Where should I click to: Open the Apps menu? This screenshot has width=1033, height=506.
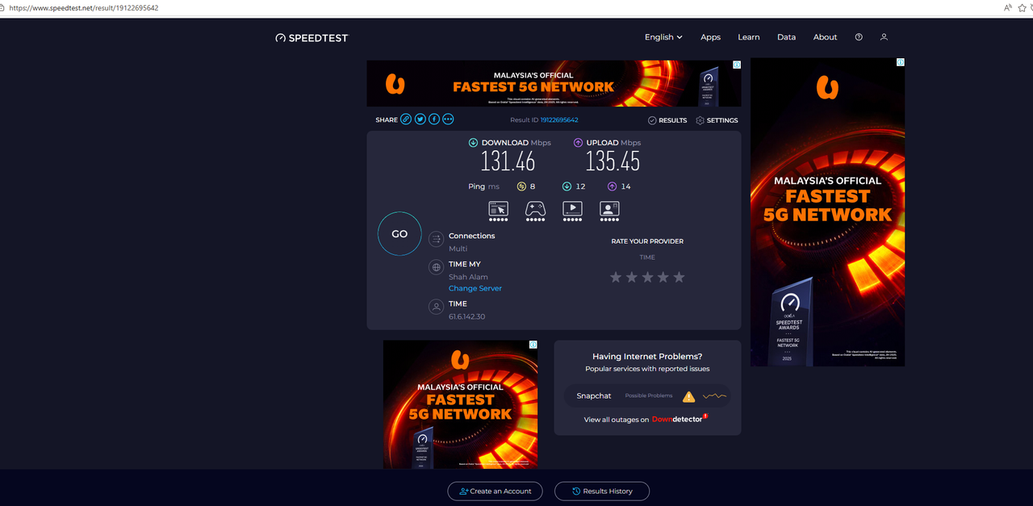click(x=710, y=37)
